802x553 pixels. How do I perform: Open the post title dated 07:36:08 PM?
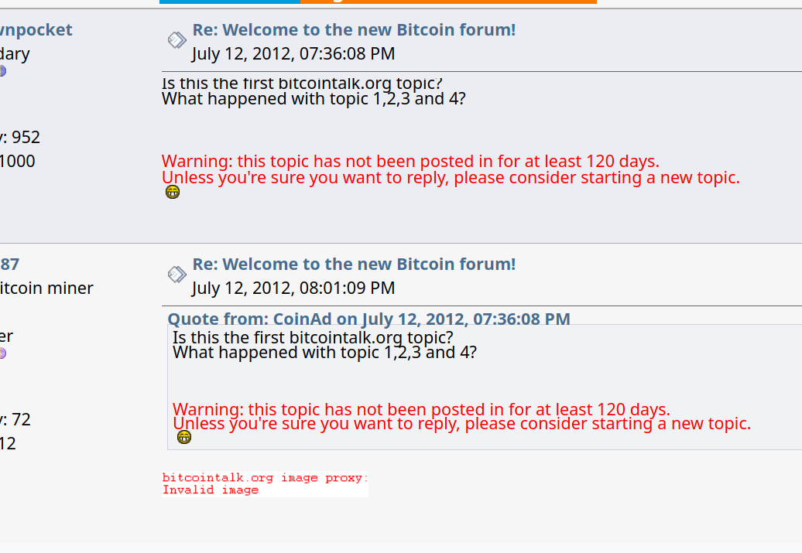click(354, 29)
